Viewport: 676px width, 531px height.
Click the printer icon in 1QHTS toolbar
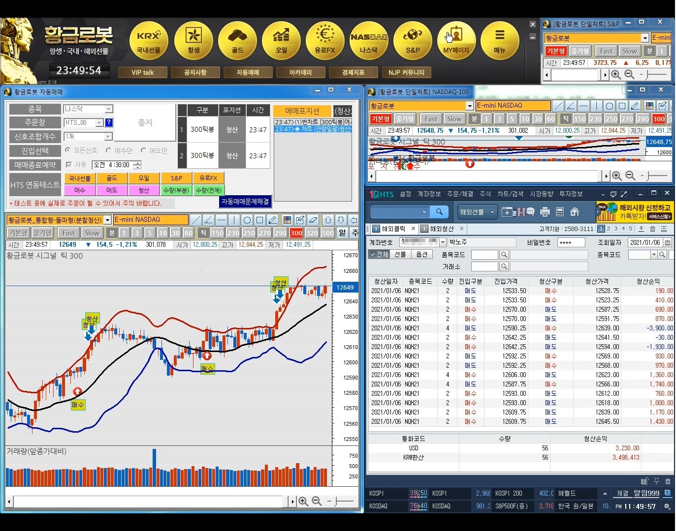click(545, 212)
